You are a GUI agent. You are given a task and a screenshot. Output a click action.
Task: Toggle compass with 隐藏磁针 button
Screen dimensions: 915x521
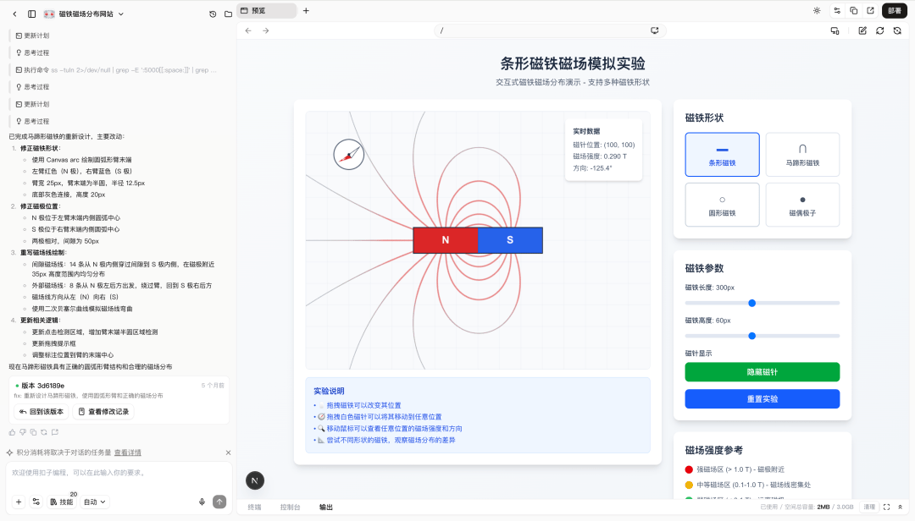click(x=762, y=372)
